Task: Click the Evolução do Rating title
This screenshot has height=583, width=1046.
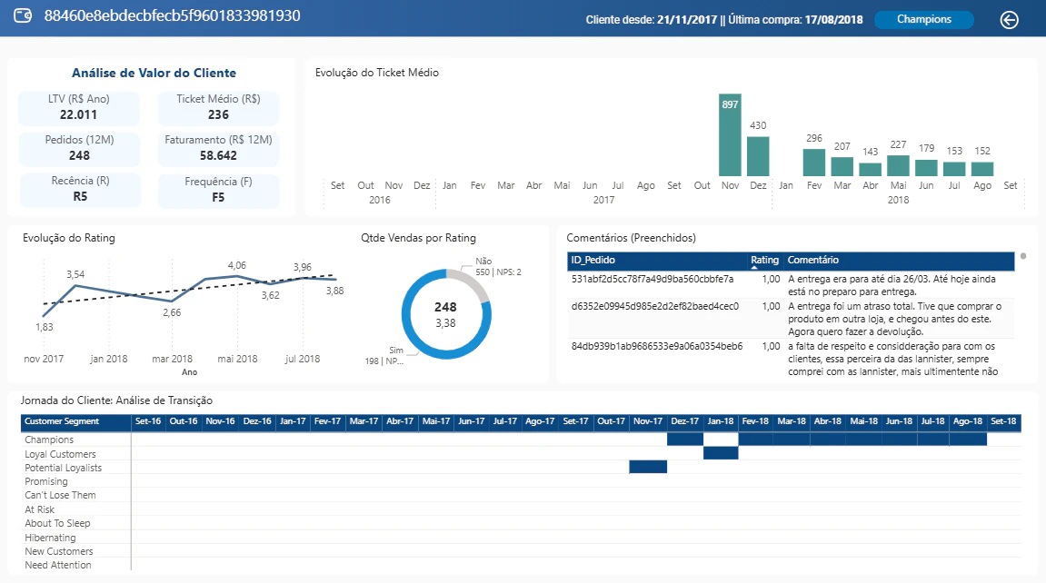Action: [69, 238]
